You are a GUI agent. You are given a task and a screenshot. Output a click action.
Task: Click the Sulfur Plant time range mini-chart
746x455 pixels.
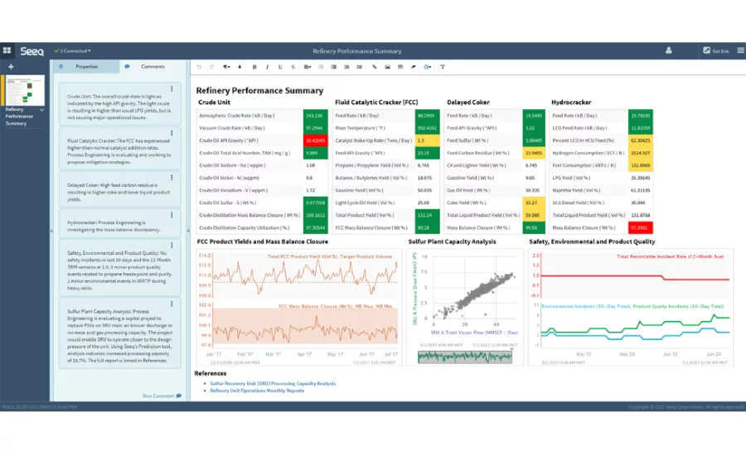(465, 357)
